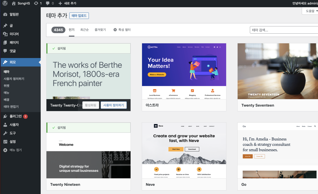Click the 설정 settings icon
This screenshot has height=194, width=318.
[x=5, y=141]
